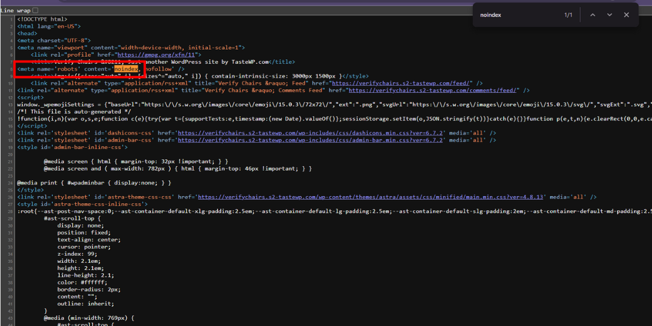
Task: Click the <!DOCTYPE html> line
Action: pyautogui.click(x=43, y=19)
